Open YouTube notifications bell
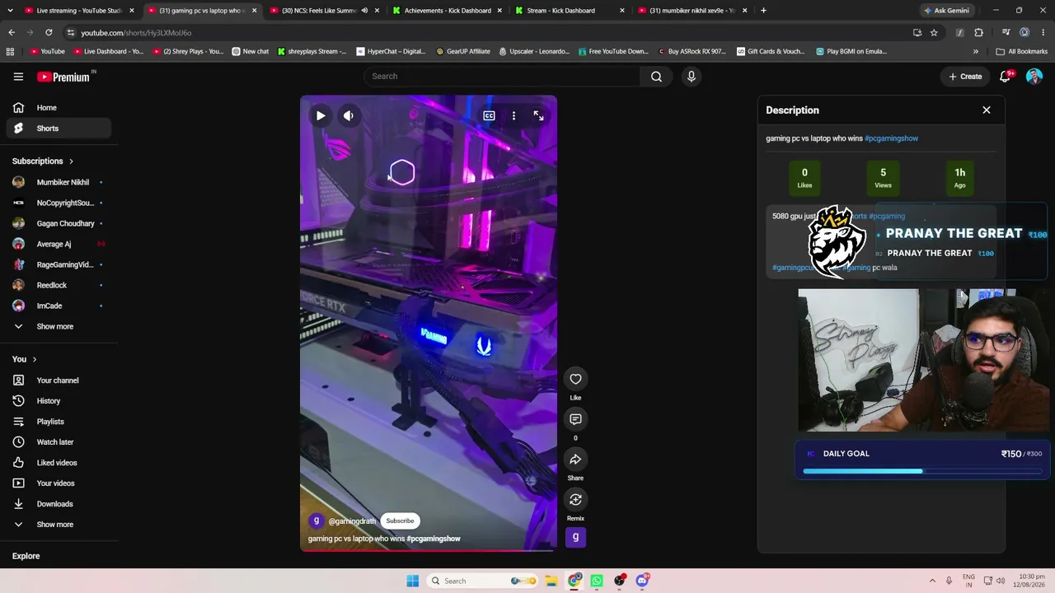 point(1005,77)
